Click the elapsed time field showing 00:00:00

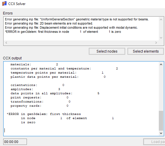(x=15, y=142)
